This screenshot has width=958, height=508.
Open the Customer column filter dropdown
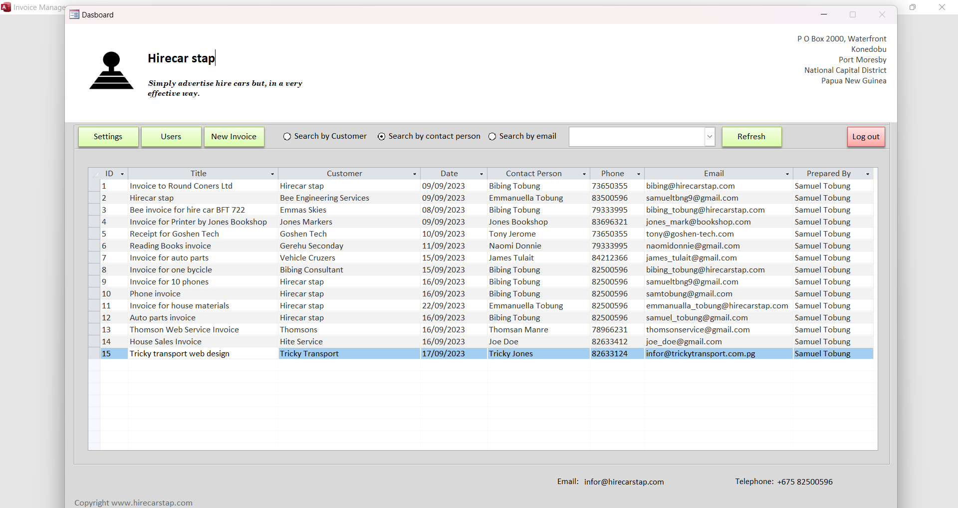(415, 174)
